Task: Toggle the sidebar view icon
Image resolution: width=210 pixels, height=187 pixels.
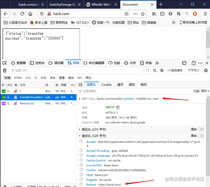Action: coord(162,14)
